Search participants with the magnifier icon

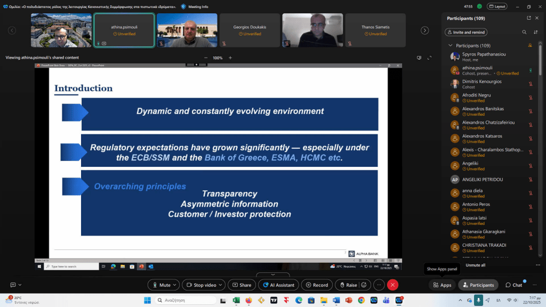point(524,32)
